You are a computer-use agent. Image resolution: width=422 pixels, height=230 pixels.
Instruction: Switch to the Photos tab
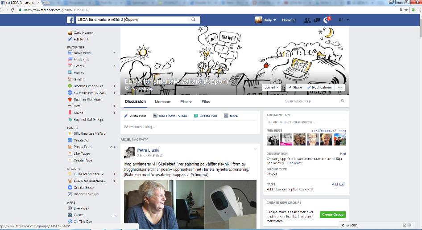click(186, 102)
